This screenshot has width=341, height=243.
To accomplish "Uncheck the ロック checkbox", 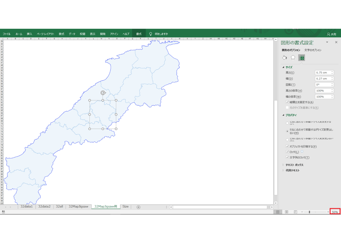I will point(287,152).
